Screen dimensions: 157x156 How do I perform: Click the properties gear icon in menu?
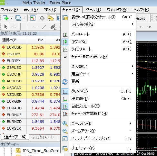click(x=65, y=149)
